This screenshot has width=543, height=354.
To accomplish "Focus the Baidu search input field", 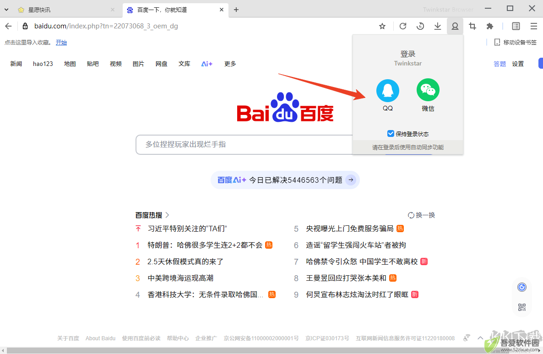I will (244, 144).
